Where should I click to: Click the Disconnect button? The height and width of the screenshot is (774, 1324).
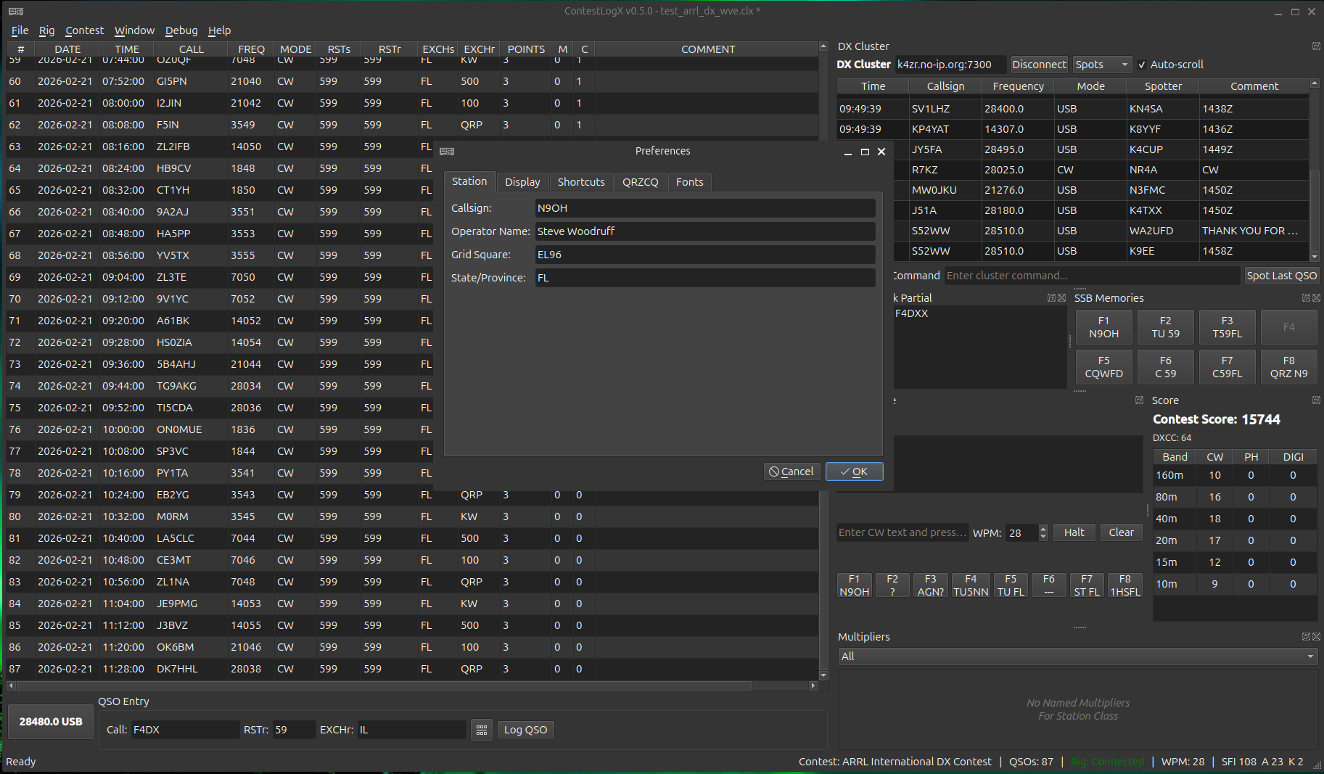click(1039, 64)
